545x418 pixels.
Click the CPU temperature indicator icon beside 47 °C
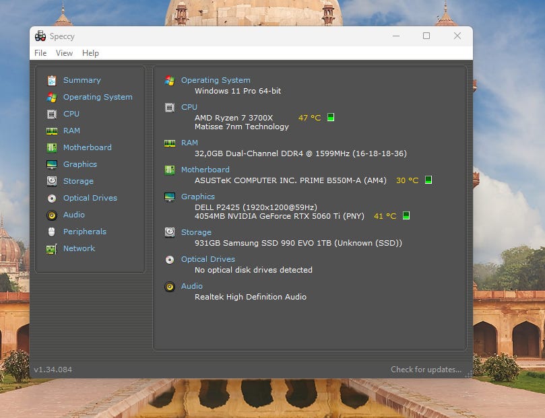(x=331, y=117)
